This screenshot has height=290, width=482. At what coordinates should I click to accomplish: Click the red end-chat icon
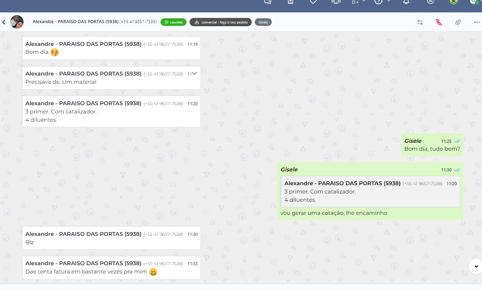click(x=439, y=22)
